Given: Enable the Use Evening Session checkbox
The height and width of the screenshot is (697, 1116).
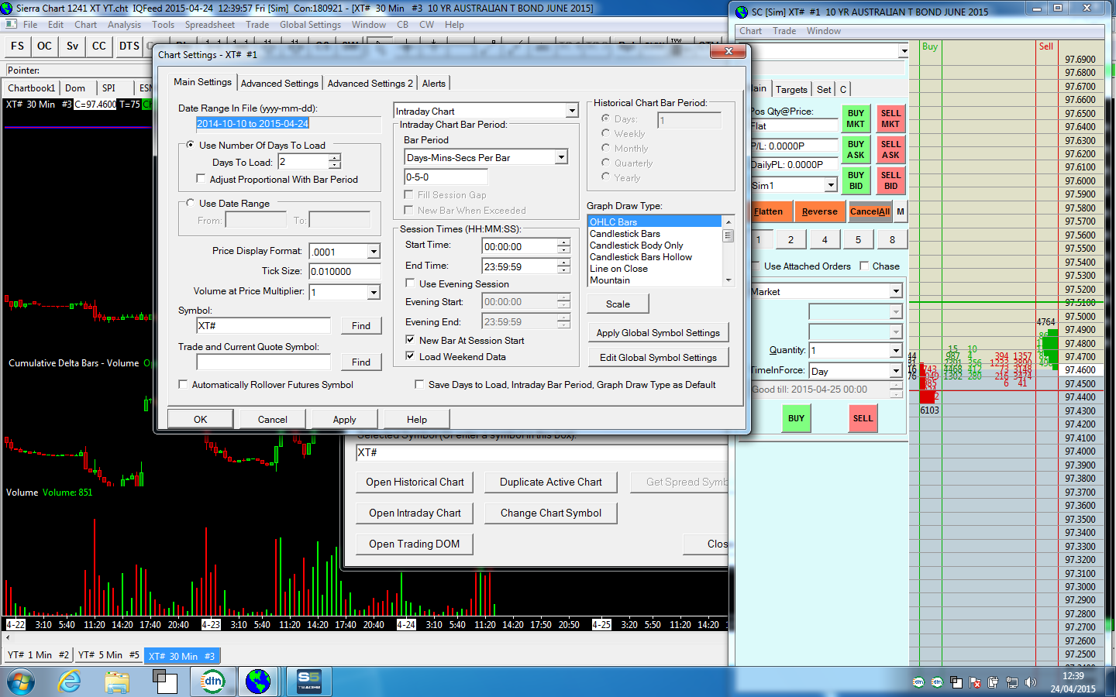Looking at the screenshot, I should click(x=411, y=283).
